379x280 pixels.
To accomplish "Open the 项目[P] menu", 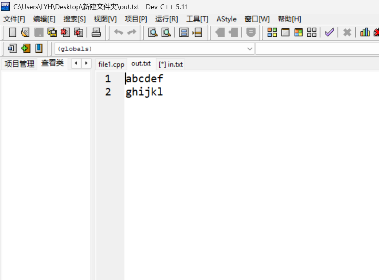I will 136,19.
